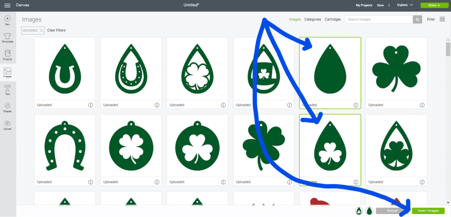Show info for horseshoe teardrop image

tap(91, 105)
